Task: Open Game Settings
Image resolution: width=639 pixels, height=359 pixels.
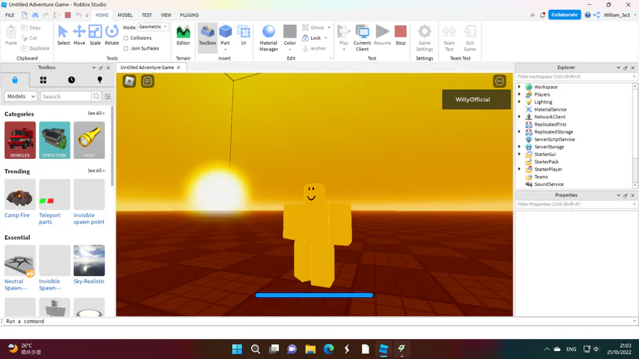Action: coord(425,38)
